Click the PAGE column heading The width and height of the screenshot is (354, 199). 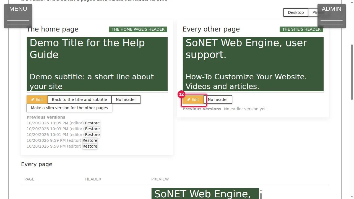(x=29, y=179)
